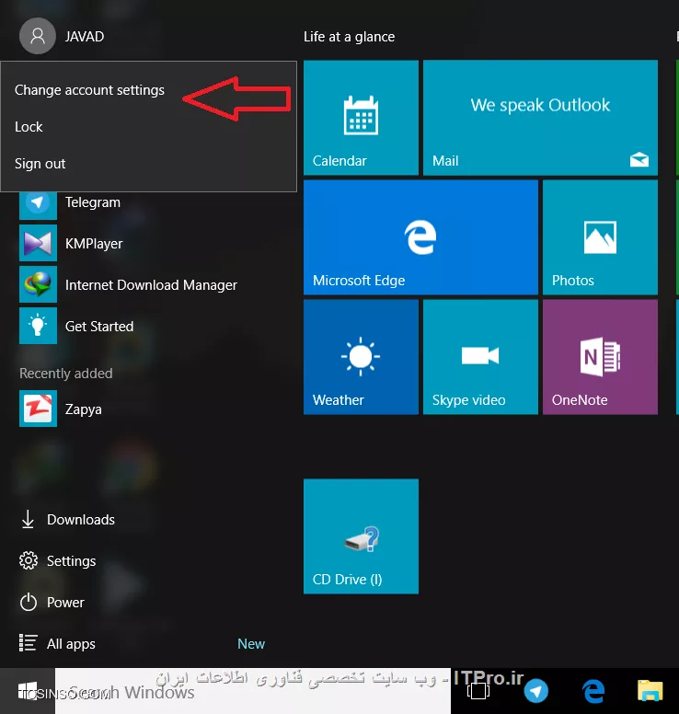The width and height of the screenshot is (679, 714).
Task: Open File Explorer from the taskbar
Action: [x=650, y=691]
